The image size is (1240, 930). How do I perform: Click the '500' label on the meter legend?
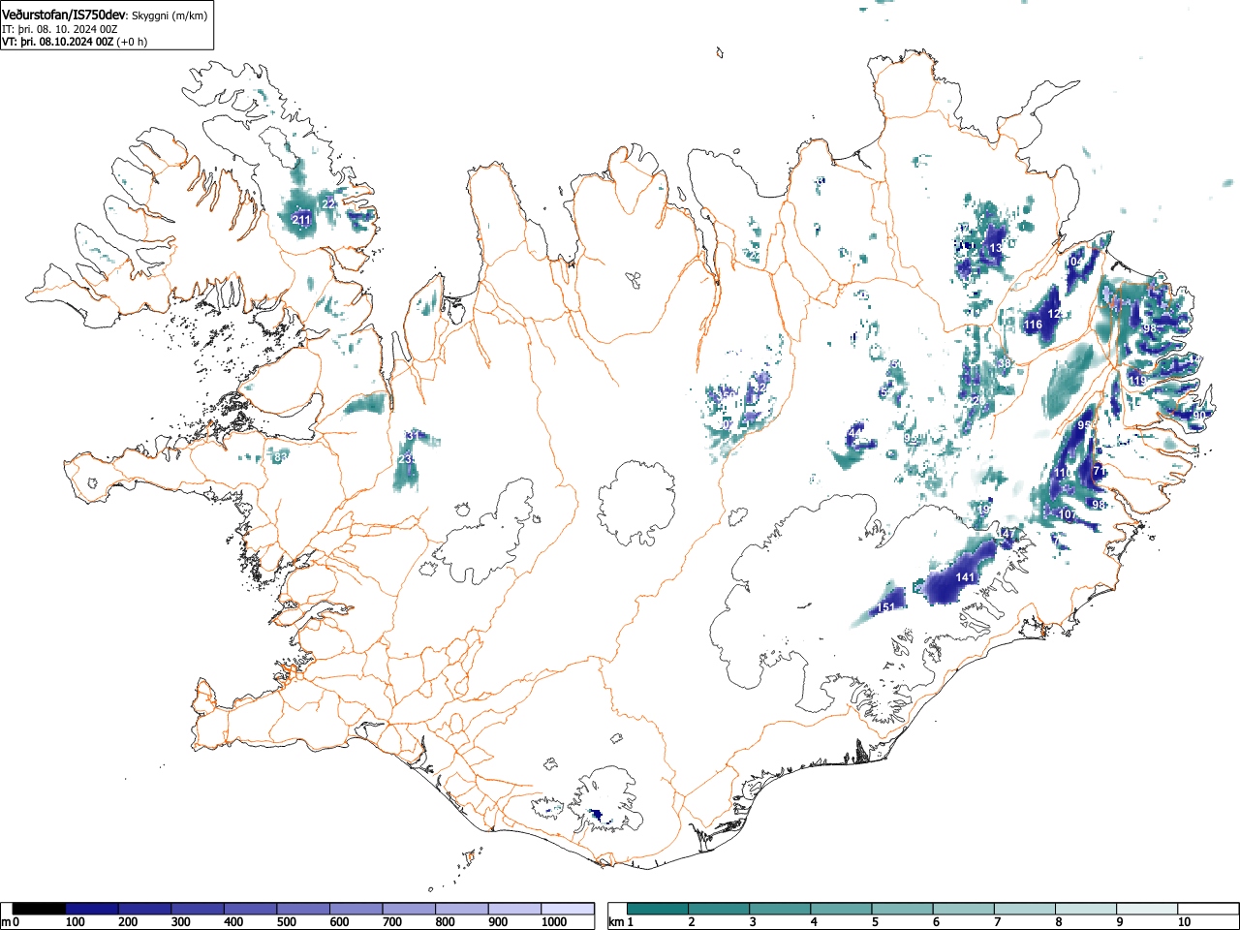[287, 922]
